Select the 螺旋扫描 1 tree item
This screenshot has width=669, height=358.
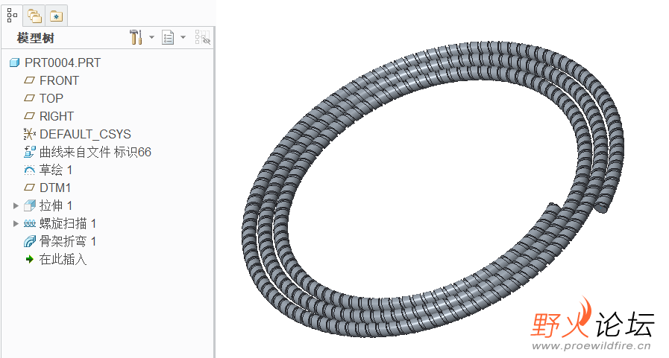pyautogui.click(x=67, y=223)
